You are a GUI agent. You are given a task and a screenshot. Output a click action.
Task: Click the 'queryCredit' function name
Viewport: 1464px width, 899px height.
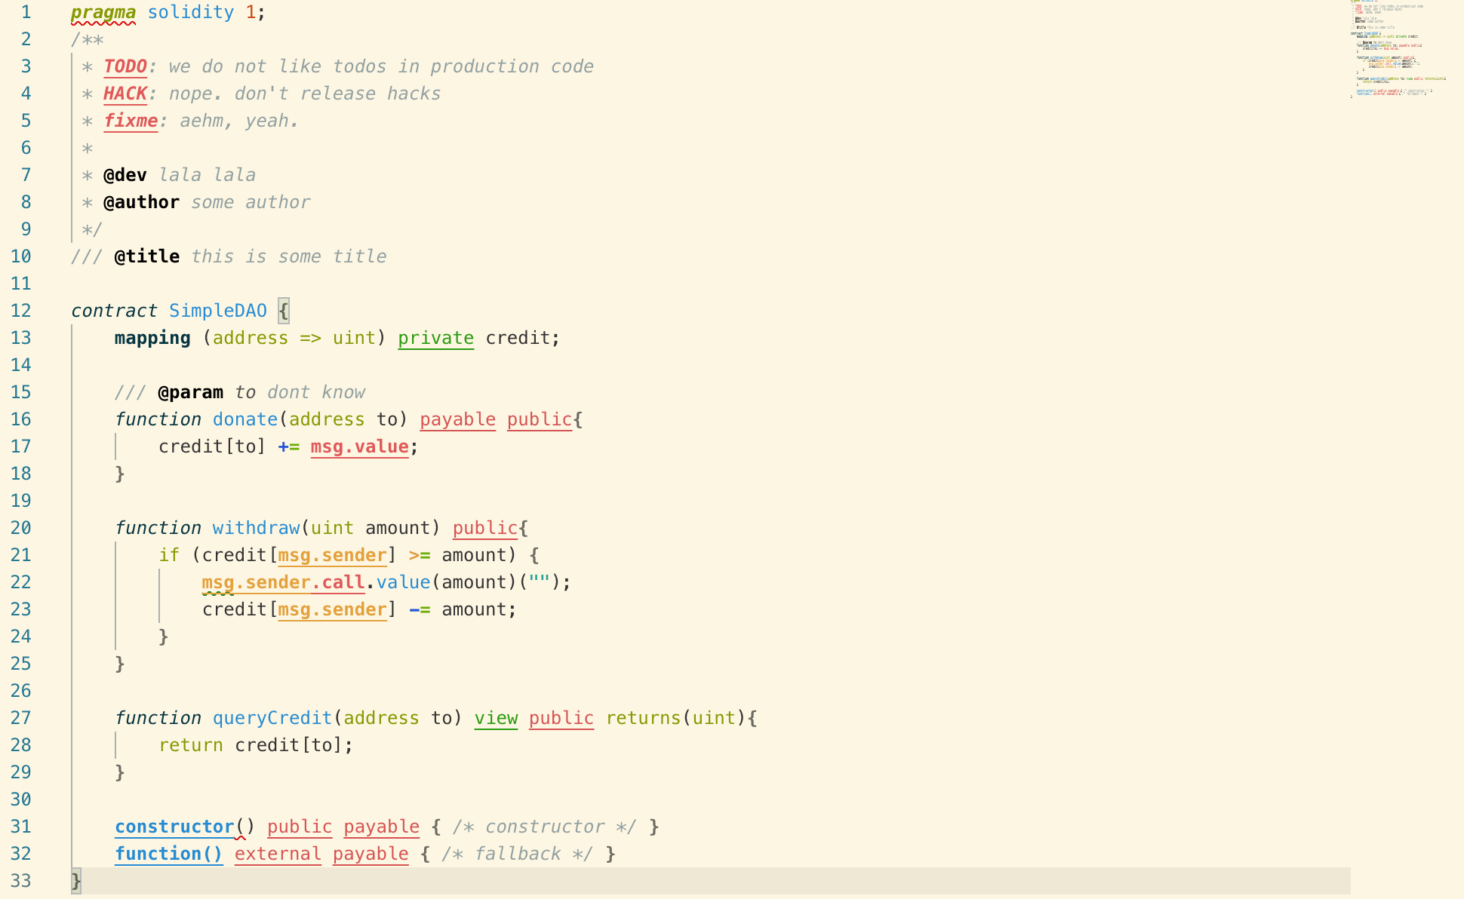(x=272, y=719)
